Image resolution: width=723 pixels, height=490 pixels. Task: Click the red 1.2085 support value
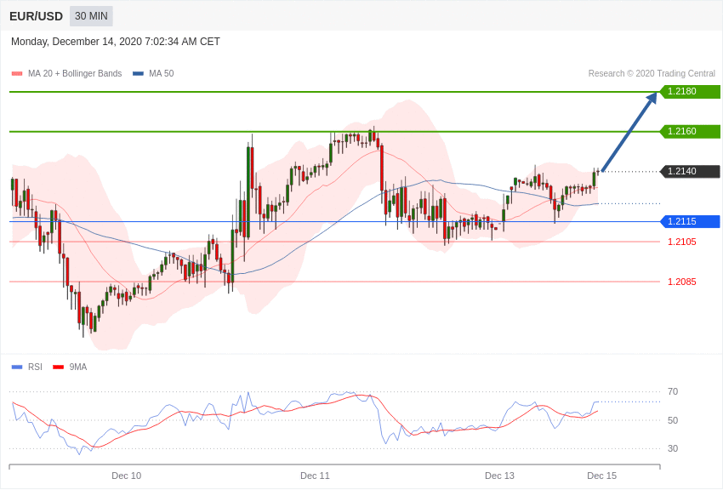click(682, 282)
